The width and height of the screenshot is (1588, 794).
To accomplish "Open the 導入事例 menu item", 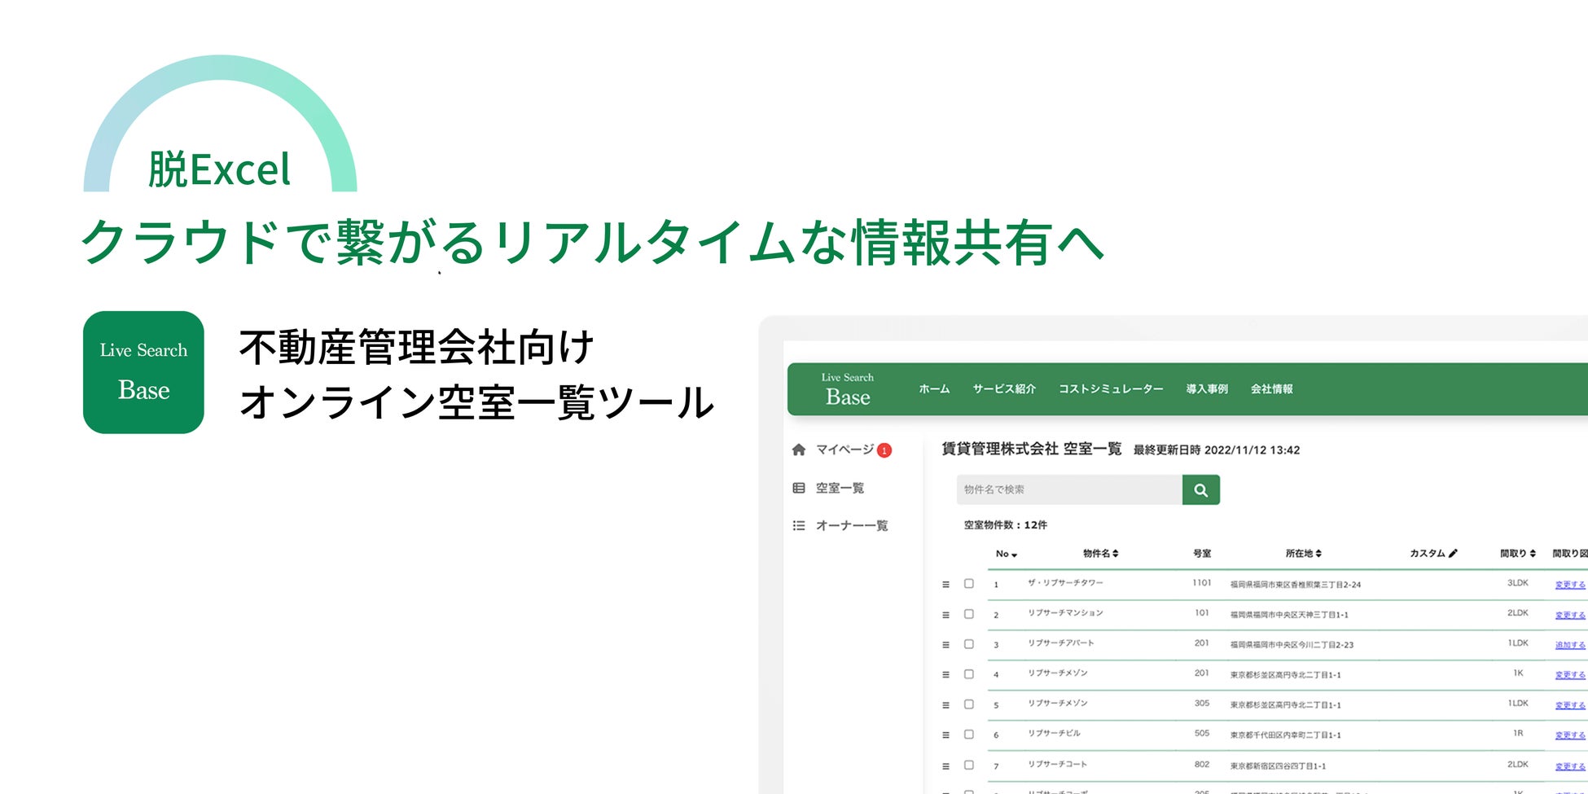I will point(1207,389).
